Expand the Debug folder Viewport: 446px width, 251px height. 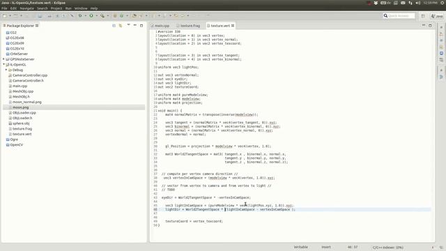click(x=6, y=70)
